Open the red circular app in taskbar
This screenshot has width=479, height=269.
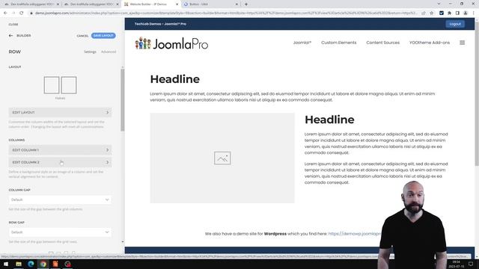(x=67, y=264)
